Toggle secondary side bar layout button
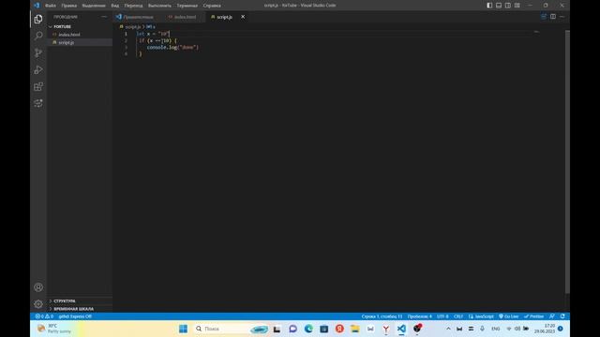Image resolution: width=600 pixels, height=337 pixels. 508,6
